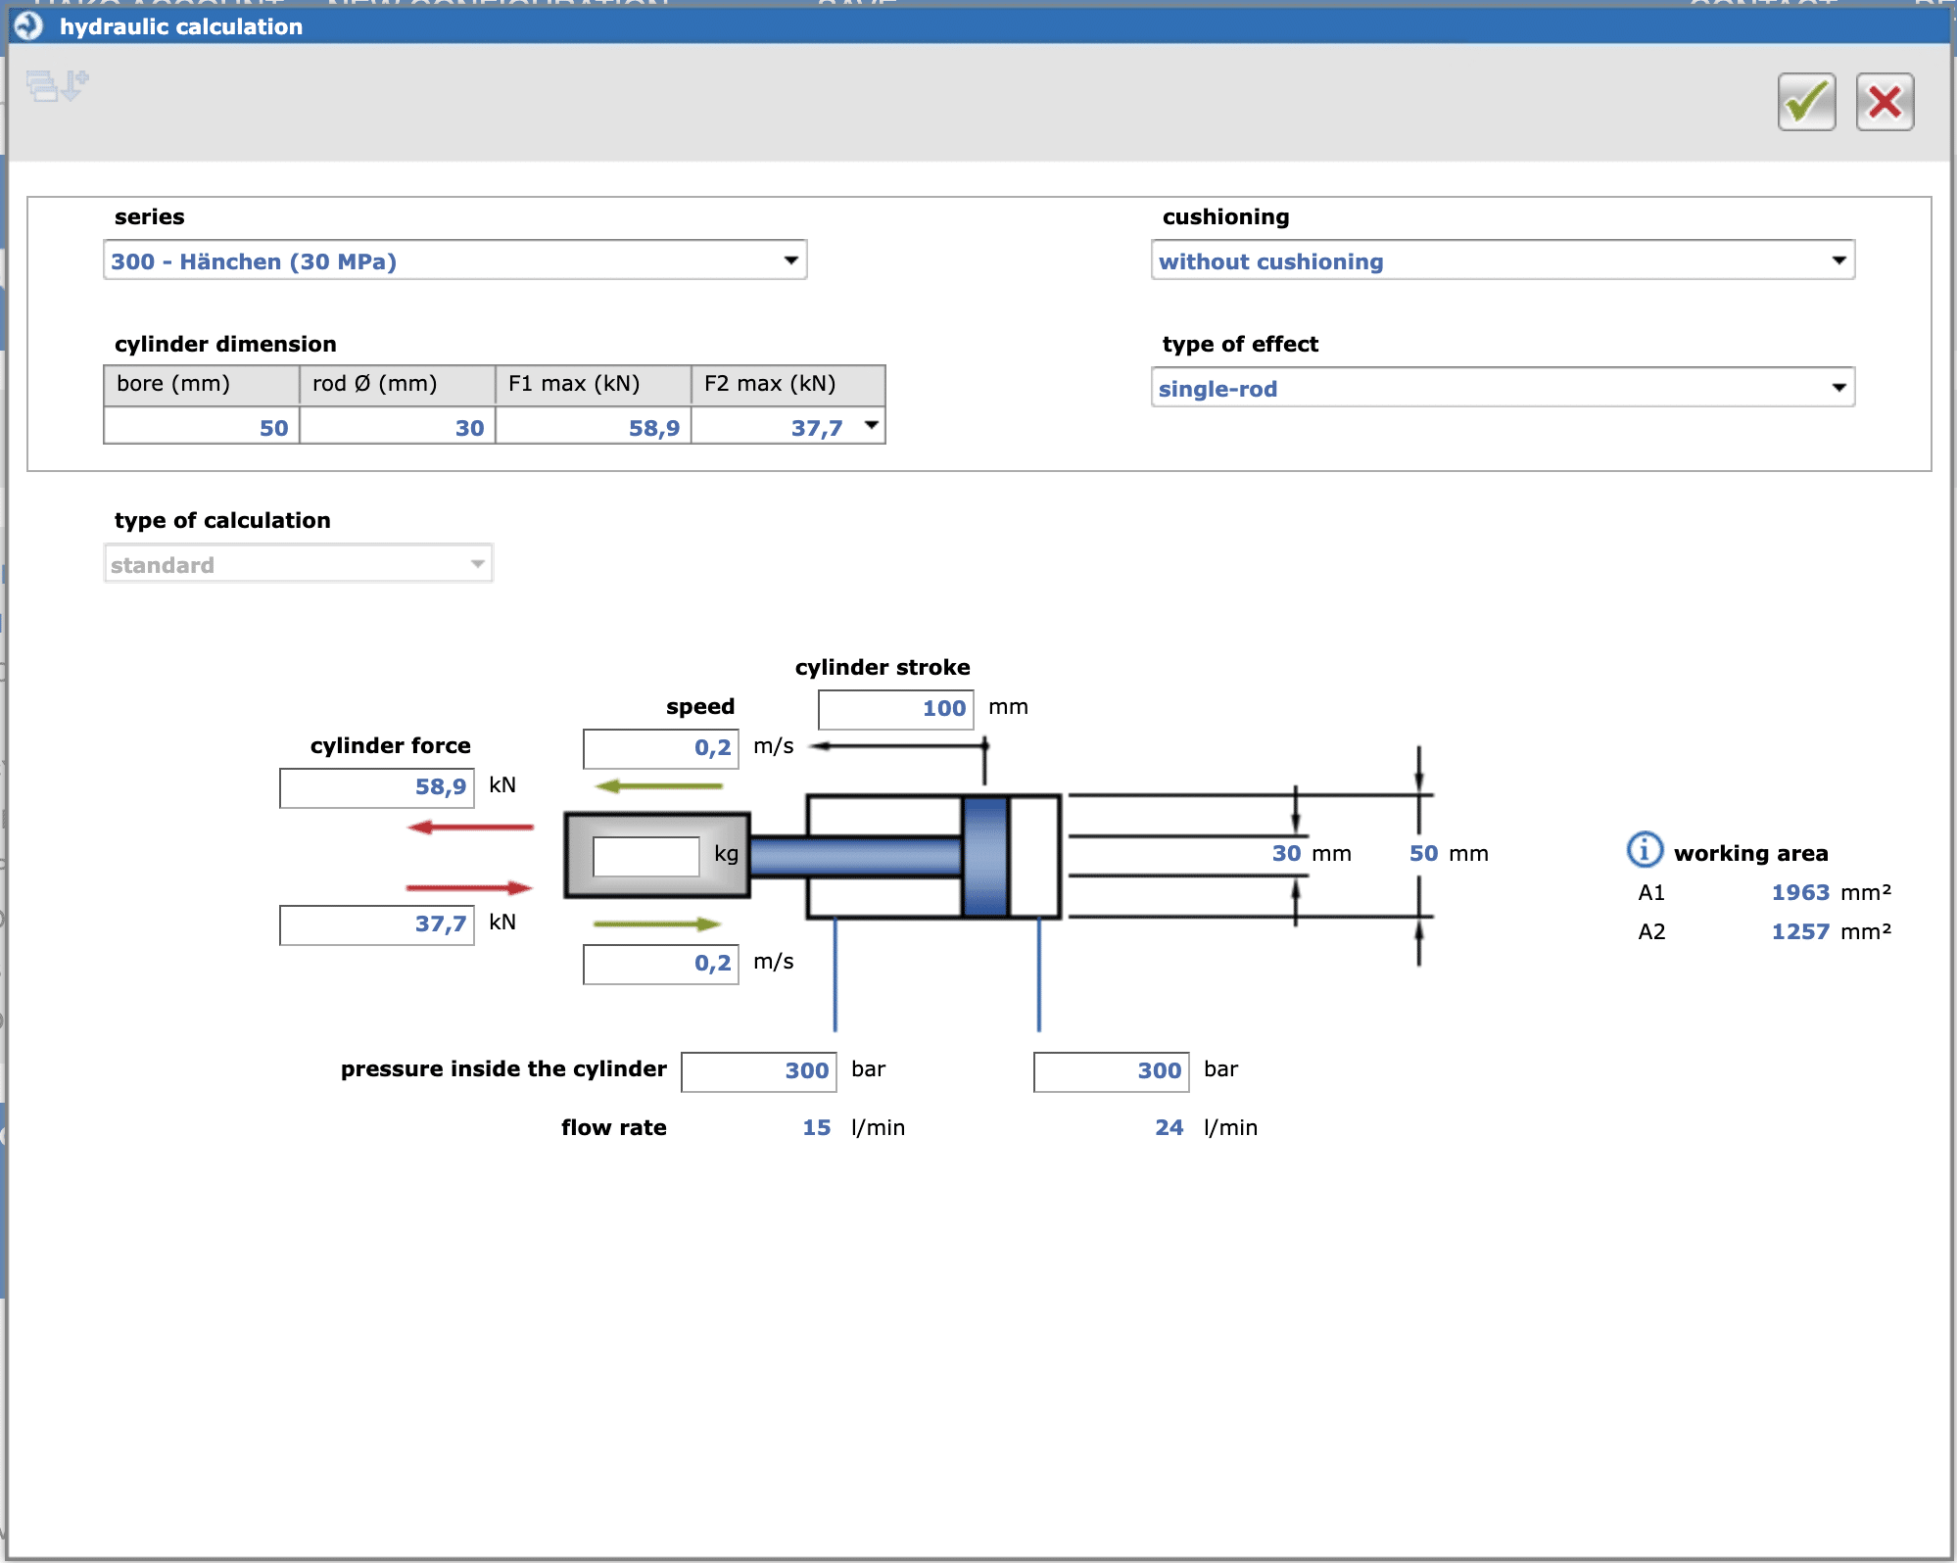The image size is (1957, 1563).
Task: Click the red X cancel icon
Action: 1884,102
